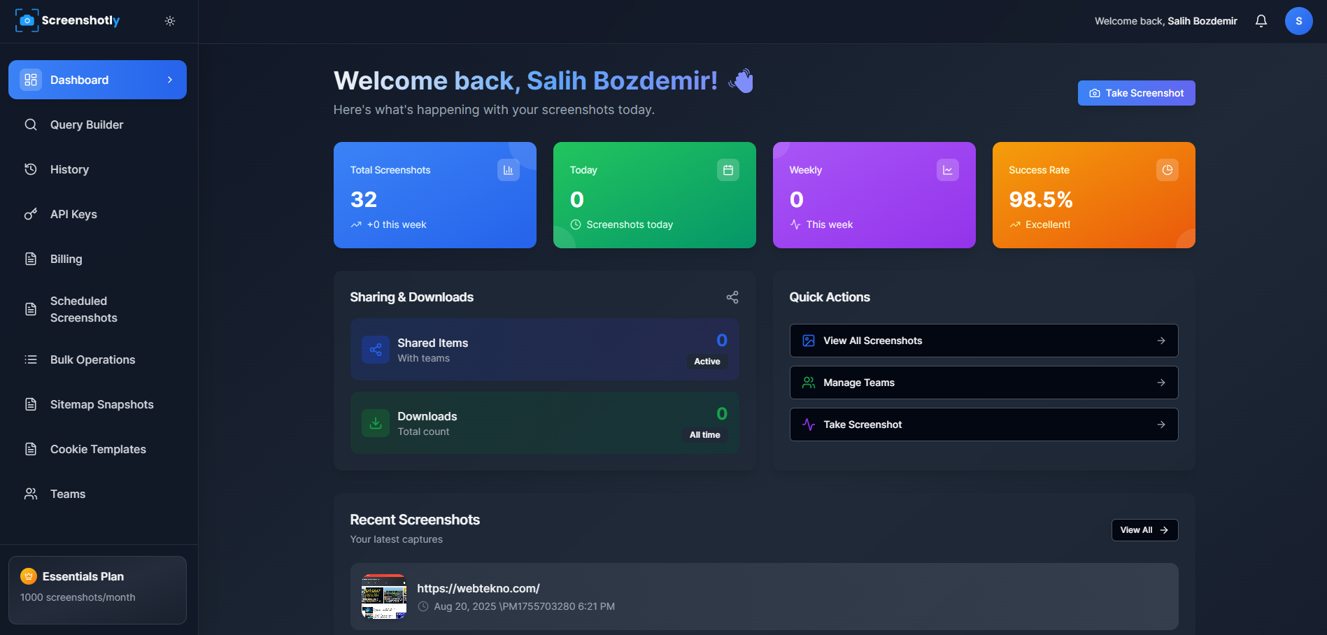Click the Screenshotly camera logo icon
Screen dimensions: 1327x635
click(x=27, y=20)
